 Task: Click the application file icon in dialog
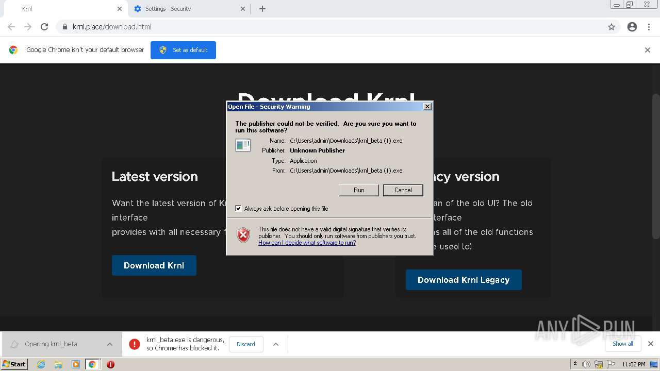point(243,145)
